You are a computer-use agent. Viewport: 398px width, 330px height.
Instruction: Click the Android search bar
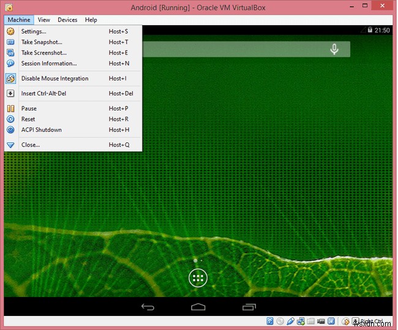point(246,49)
